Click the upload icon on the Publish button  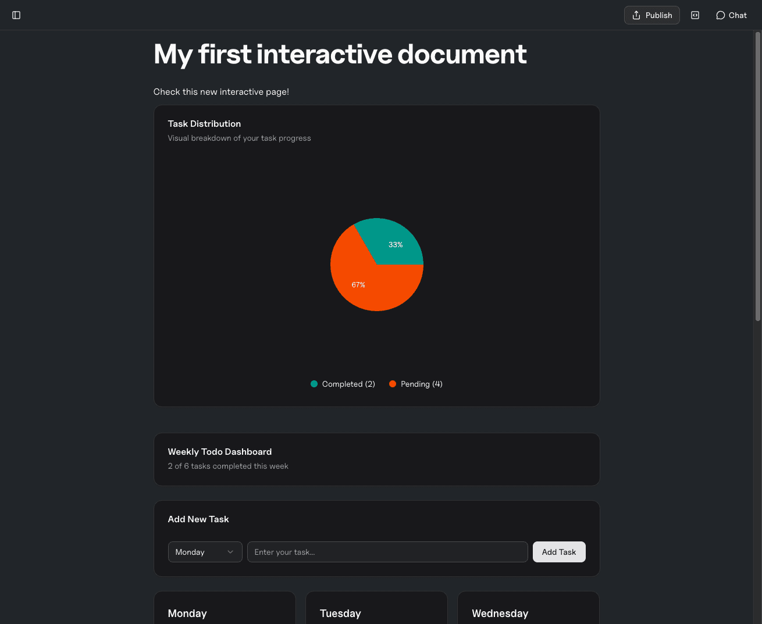(x=635, y=15)
